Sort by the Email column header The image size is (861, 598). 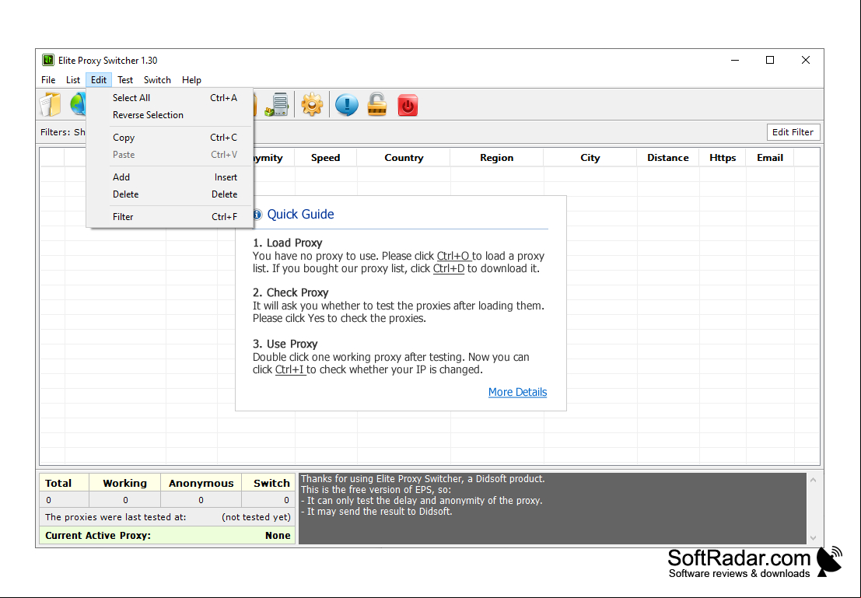[770, 158]
